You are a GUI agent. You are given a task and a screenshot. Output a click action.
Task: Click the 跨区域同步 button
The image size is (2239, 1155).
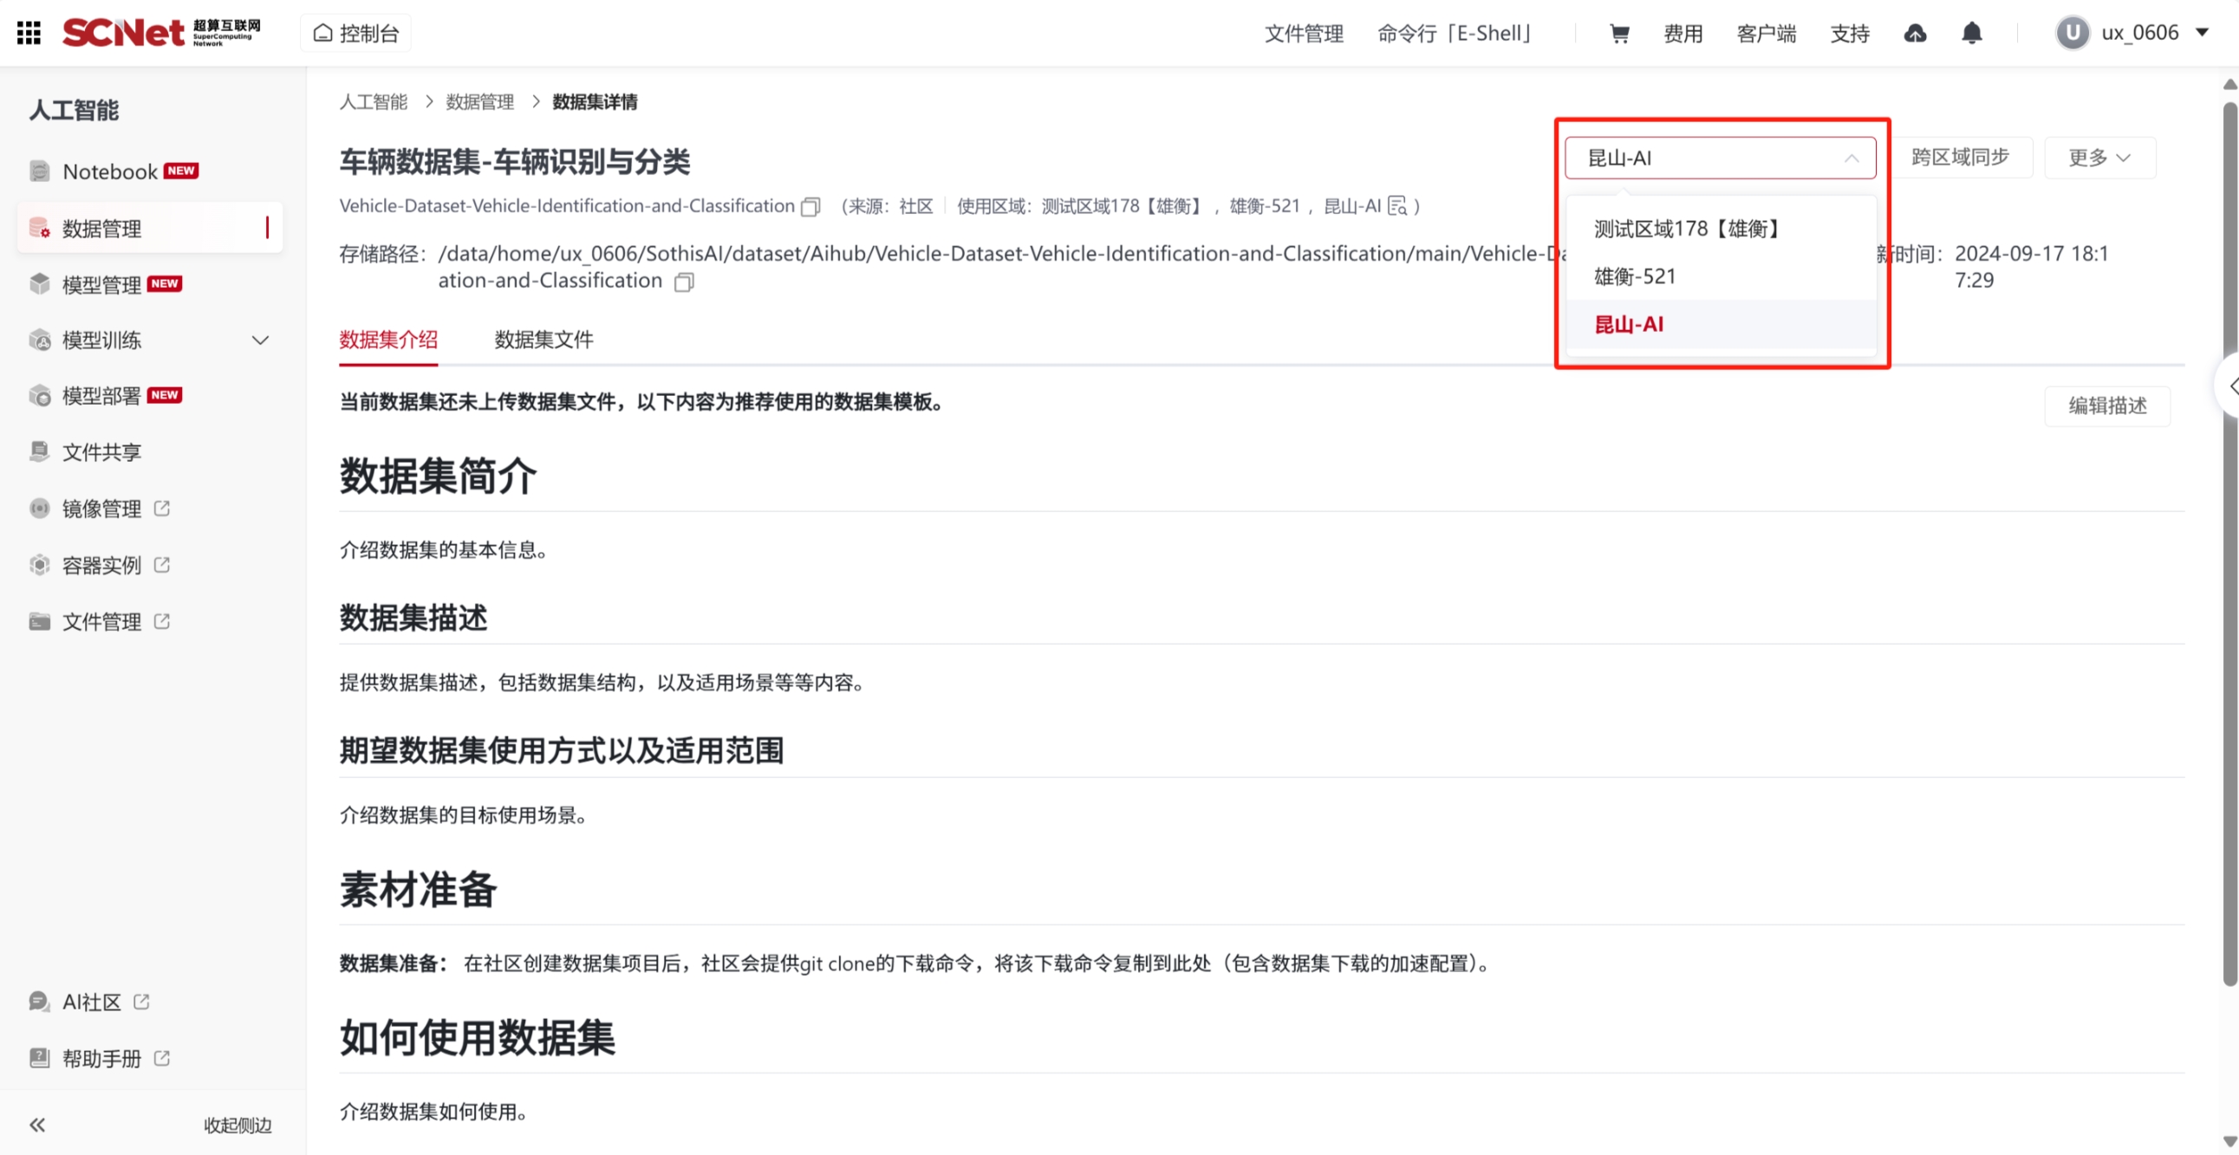click(x=1960, y=158)
